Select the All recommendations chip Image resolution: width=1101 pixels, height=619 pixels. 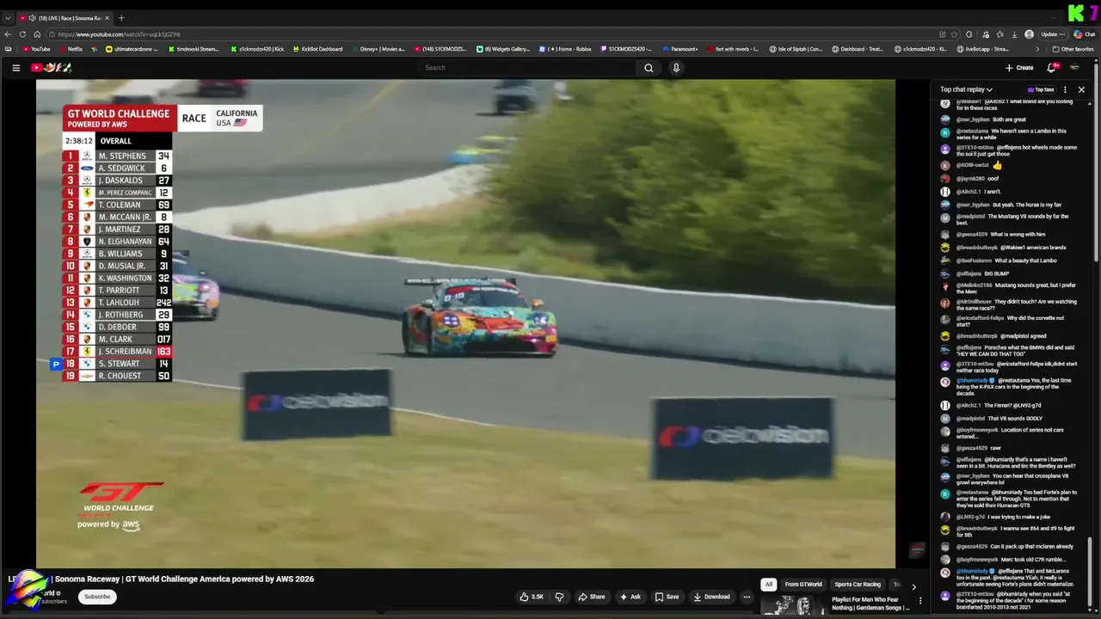769,585
